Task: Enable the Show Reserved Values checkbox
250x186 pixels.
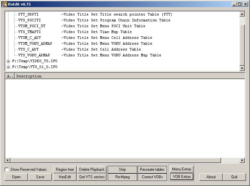Action: point(7,169)
